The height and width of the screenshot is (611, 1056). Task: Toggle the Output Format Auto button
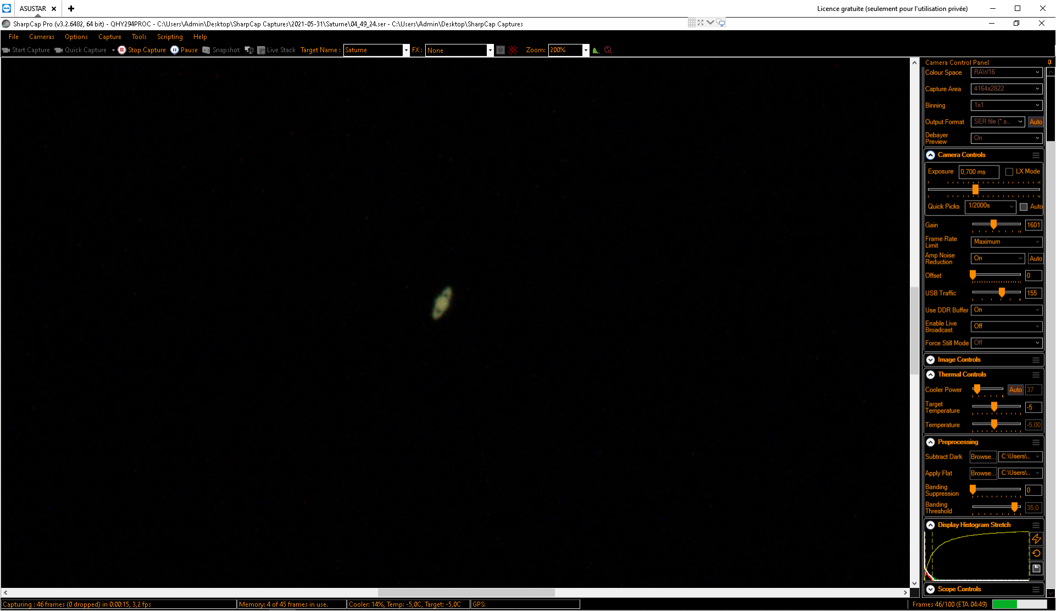point(1036,122)
